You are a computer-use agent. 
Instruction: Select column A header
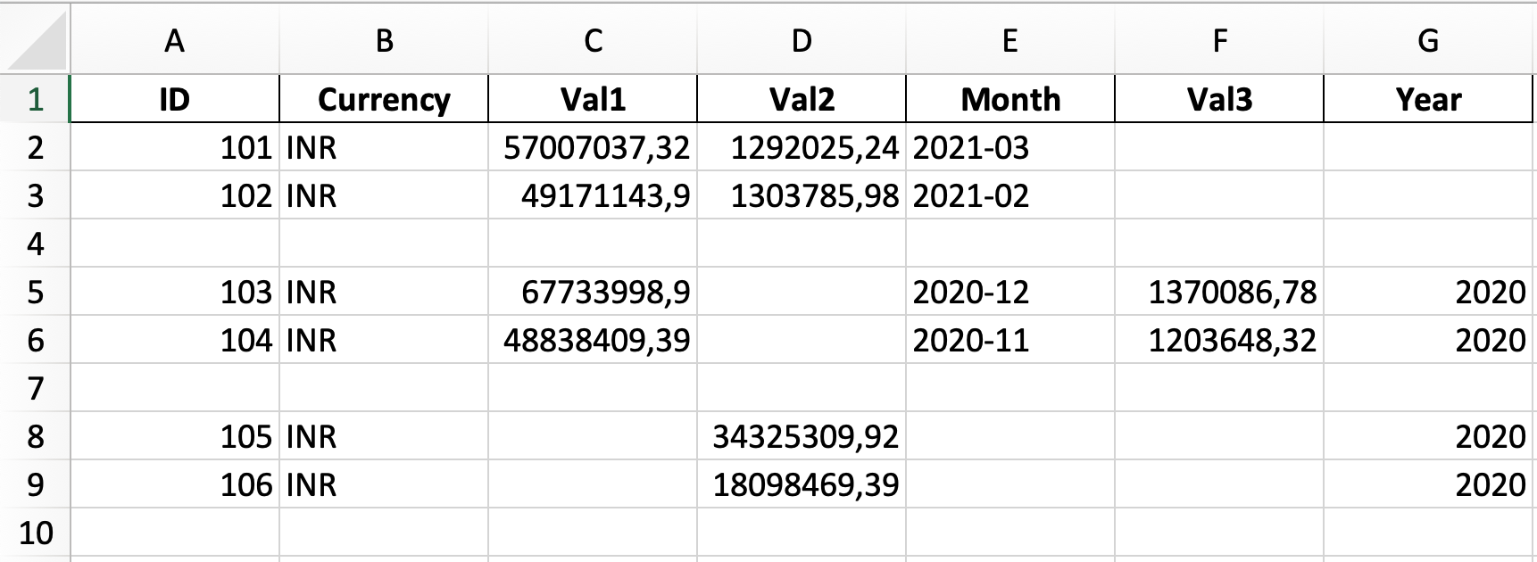tap(175, 40)
